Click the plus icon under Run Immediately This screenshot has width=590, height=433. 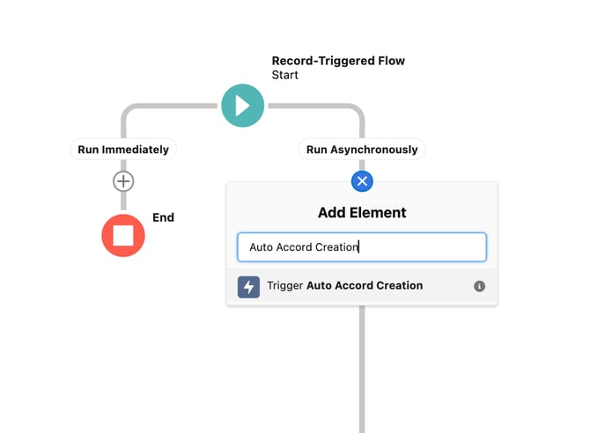123,181
